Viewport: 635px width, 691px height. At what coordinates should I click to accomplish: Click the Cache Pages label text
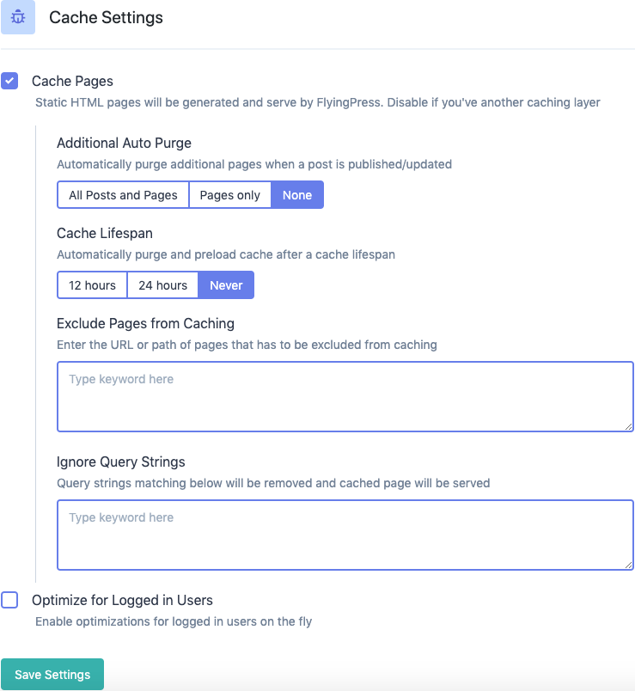point(72,81)
